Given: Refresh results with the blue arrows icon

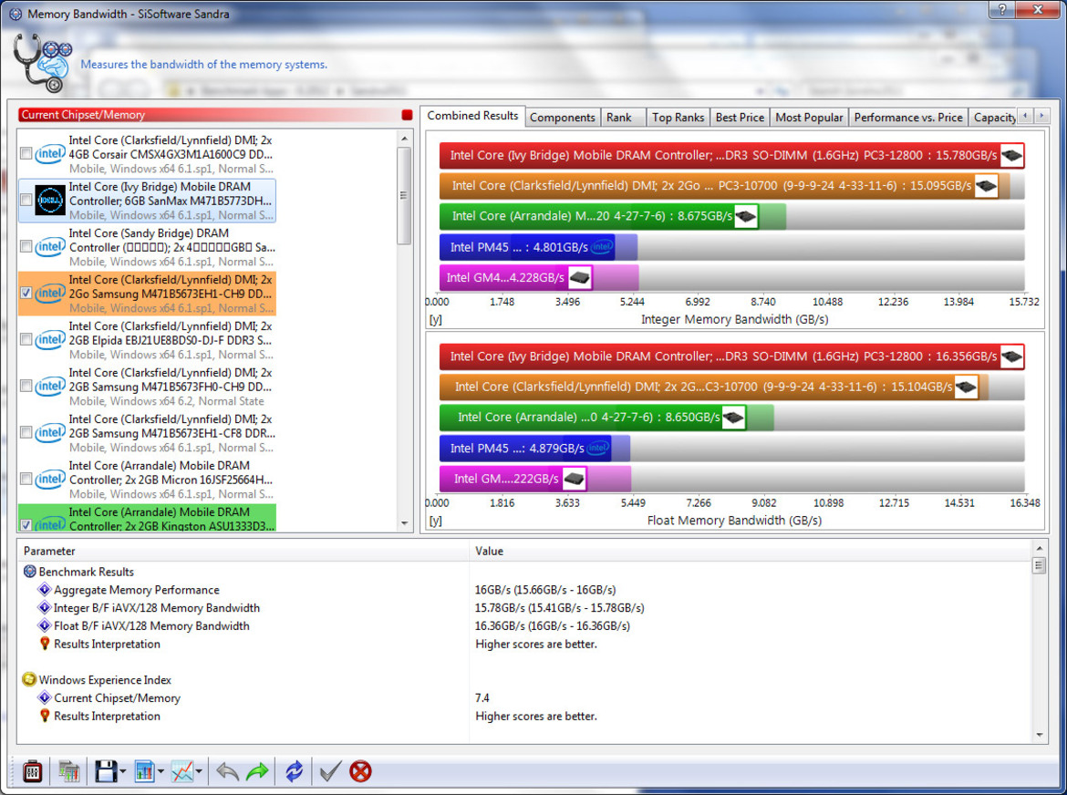Looking at the screenshot, I should coord(294,771).
